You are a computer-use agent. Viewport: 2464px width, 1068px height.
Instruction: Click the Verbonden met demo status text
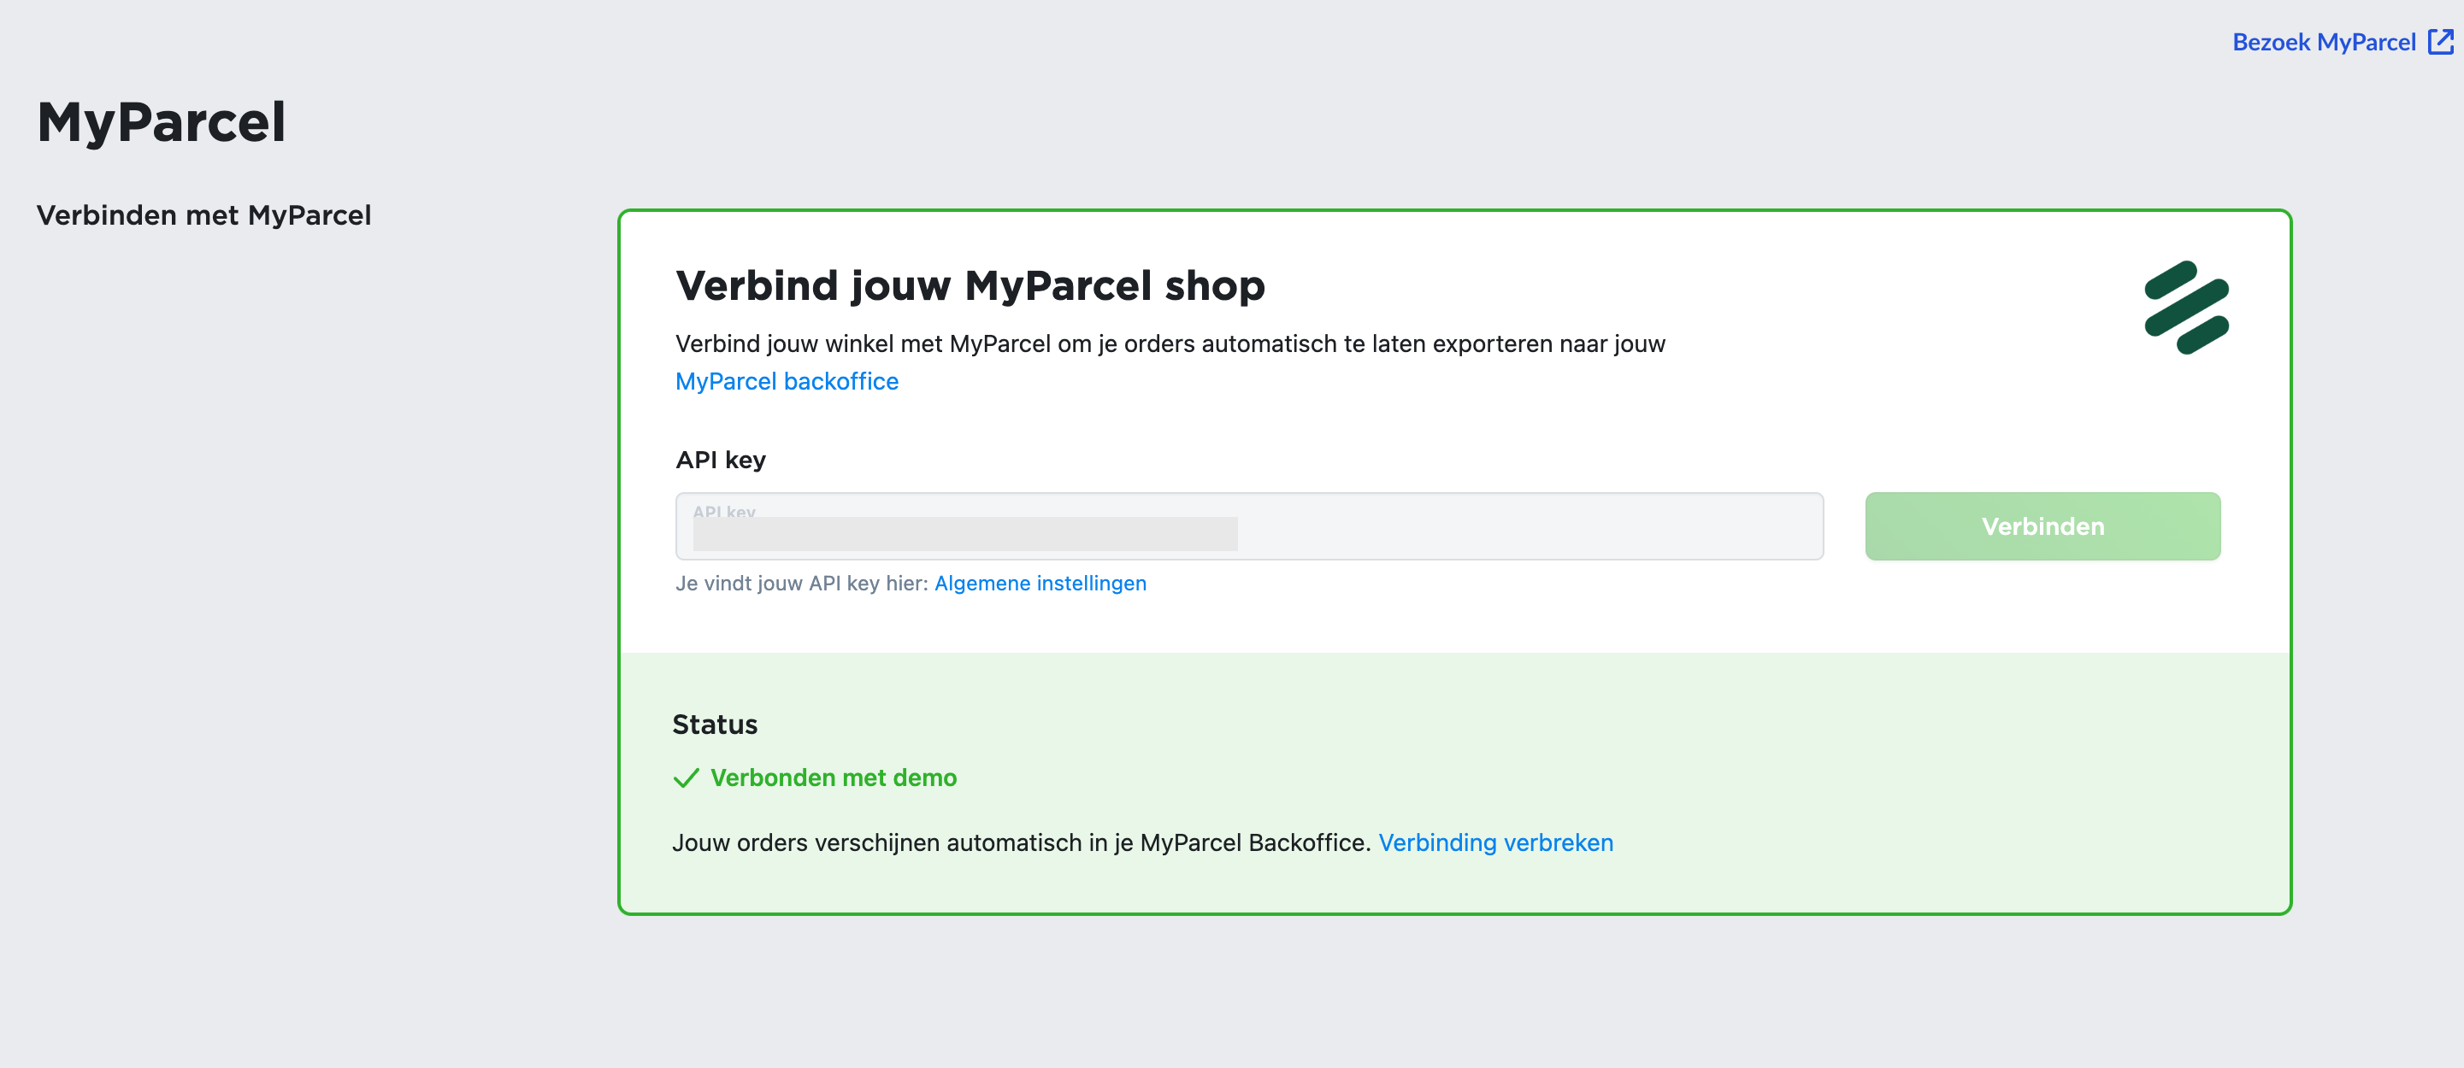[833, 778]
